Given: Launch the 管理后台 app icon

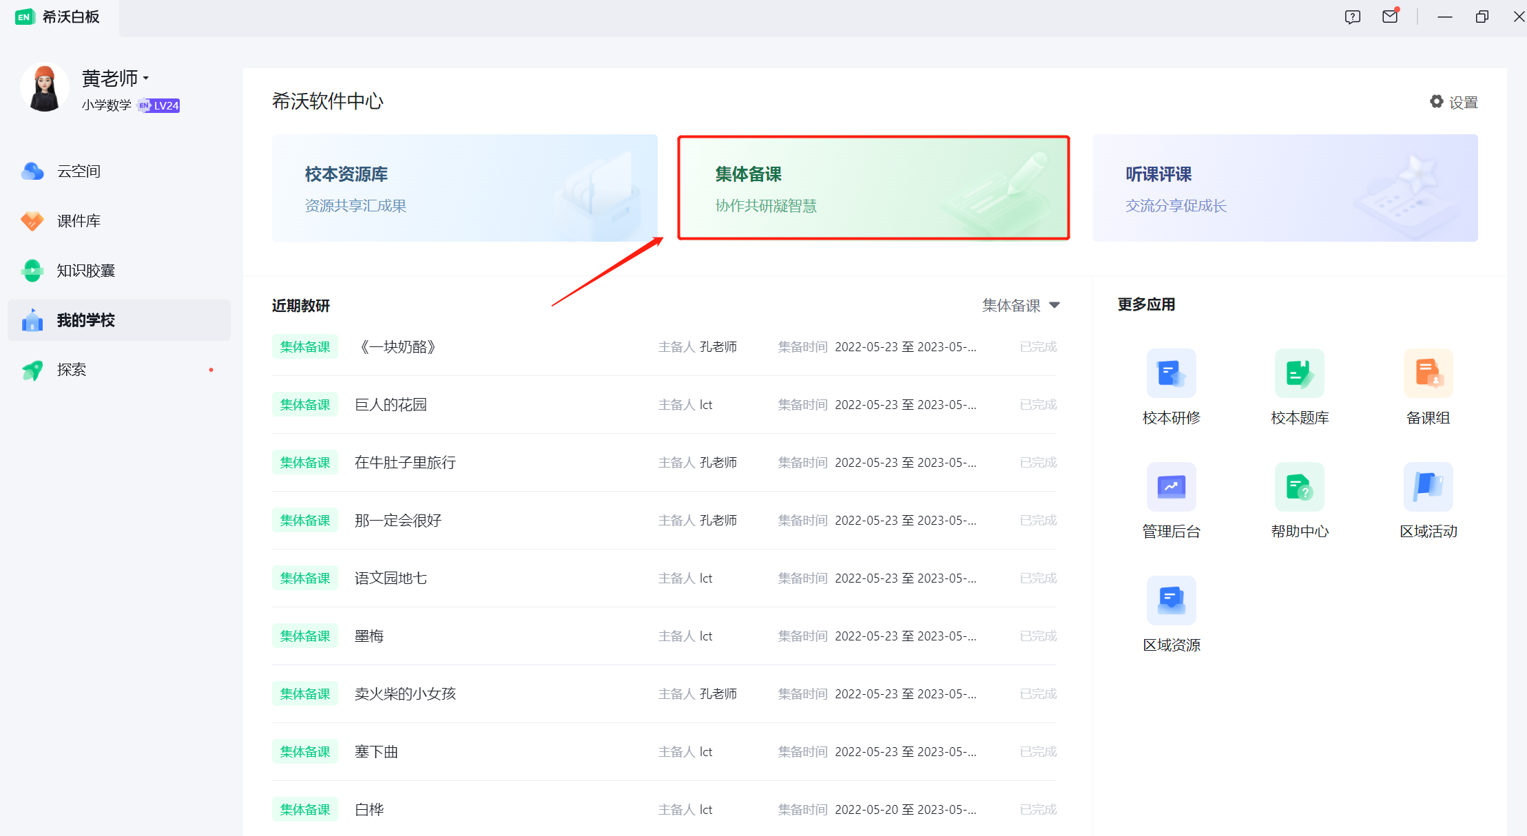Looking at the screenshot, I should (x=1172, y=487).
